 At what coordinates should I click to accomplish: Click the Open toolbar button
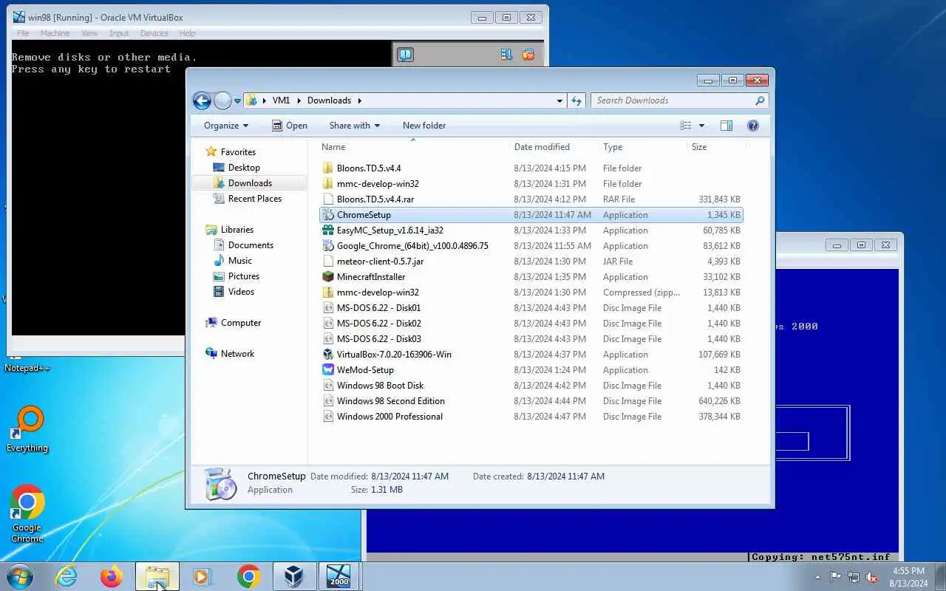point(290,126)
